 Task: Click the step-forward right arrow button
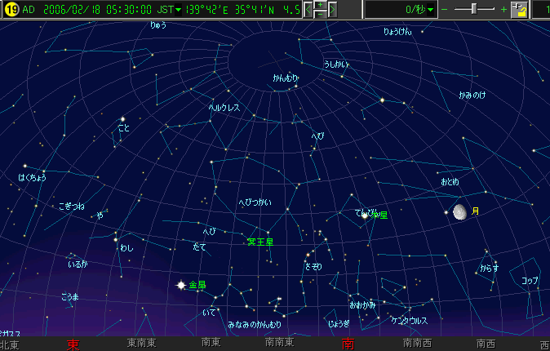[x=332, y=10]
